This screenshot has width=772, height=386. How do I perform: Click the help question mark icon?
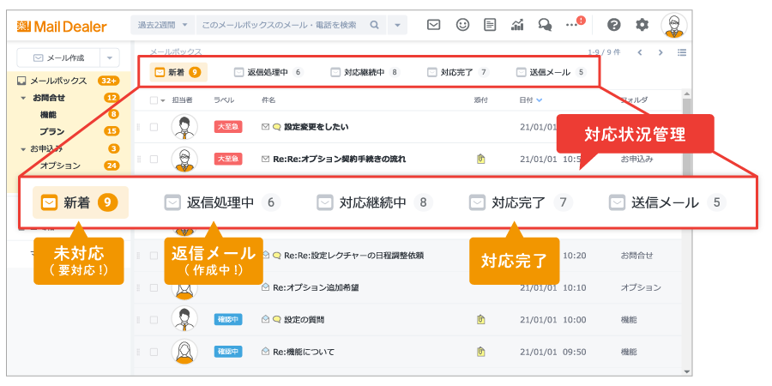click(x=613, y=25)
